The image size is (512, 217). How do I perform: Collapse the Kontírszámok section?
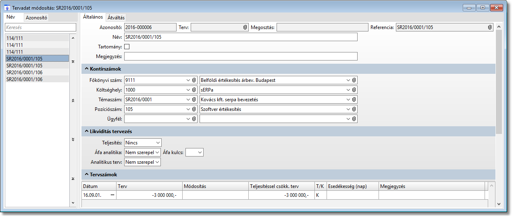[x=86, y=69]
